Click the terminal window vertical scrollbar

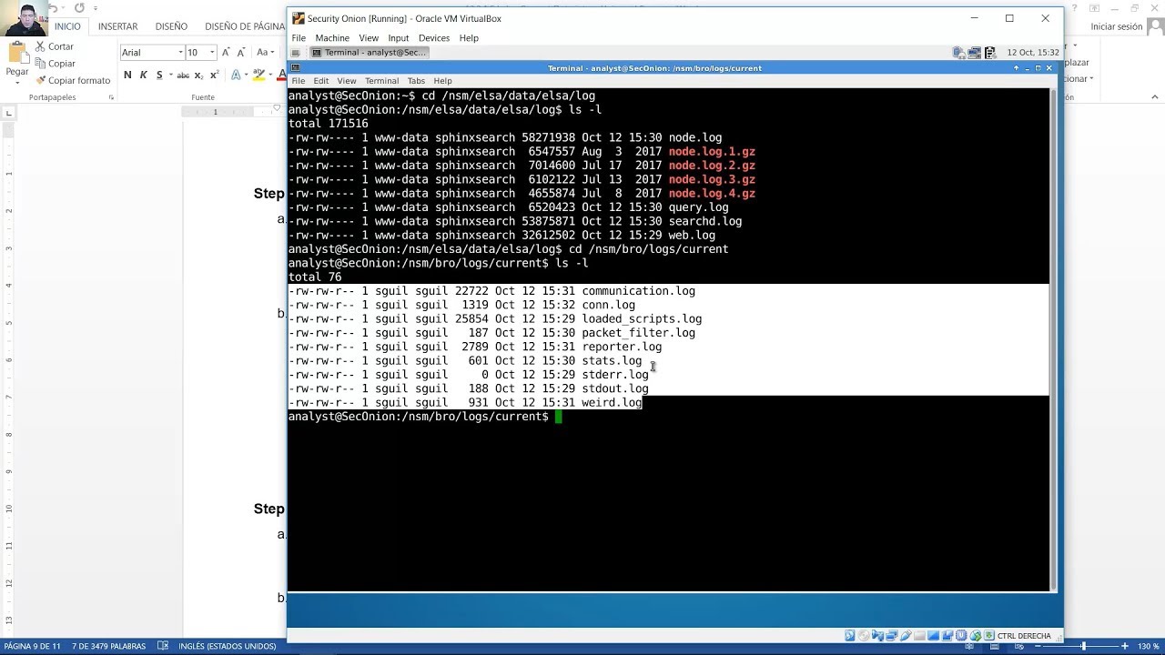click(x=1053, y=338)
